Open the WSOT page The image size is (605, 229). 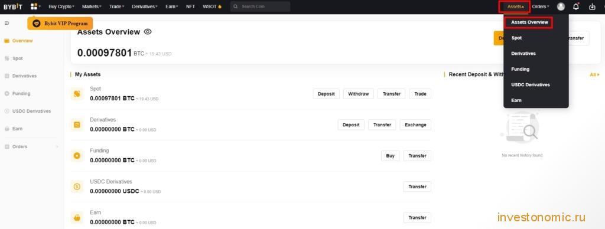pyautogui.click(x=212, y=6)
